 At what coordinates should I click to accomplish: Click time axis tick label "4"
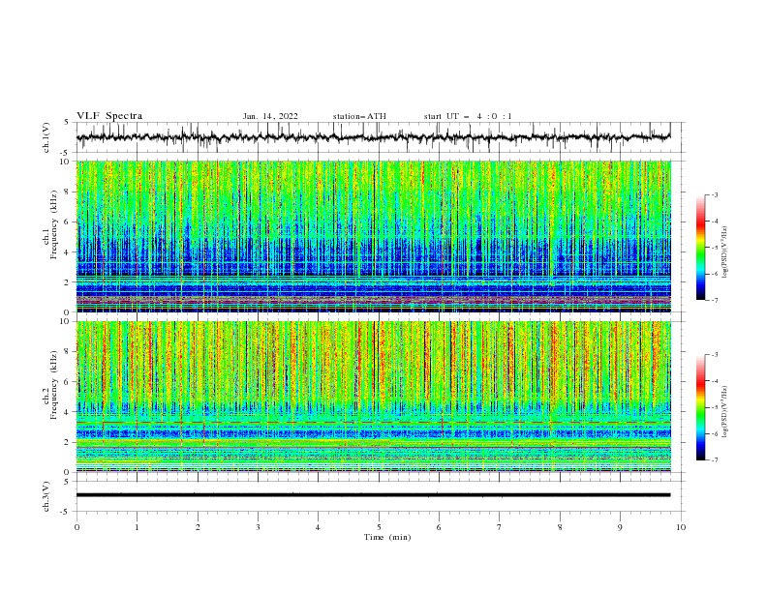tap(318, 527)
